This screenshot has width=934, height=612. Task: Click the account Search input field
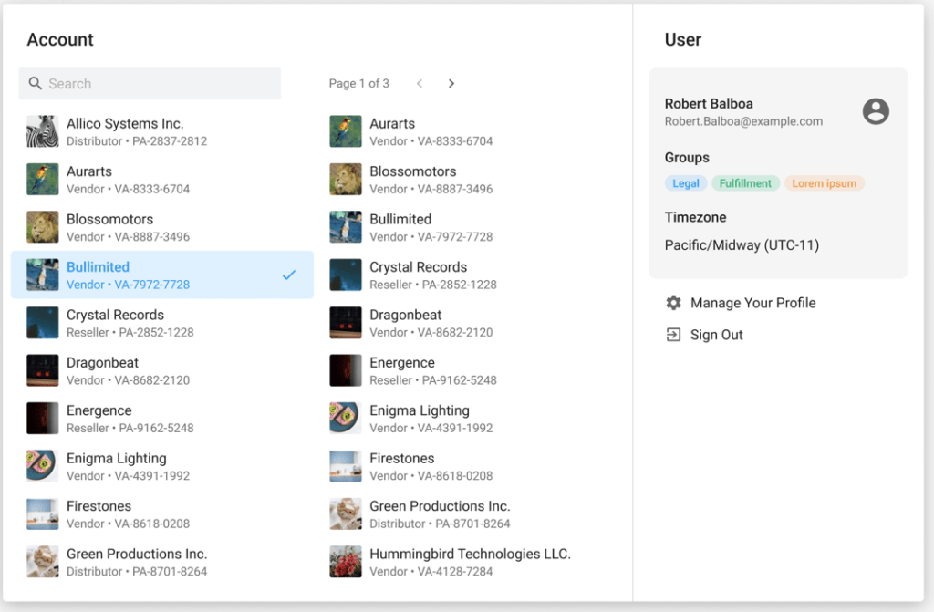coord(150,83)
